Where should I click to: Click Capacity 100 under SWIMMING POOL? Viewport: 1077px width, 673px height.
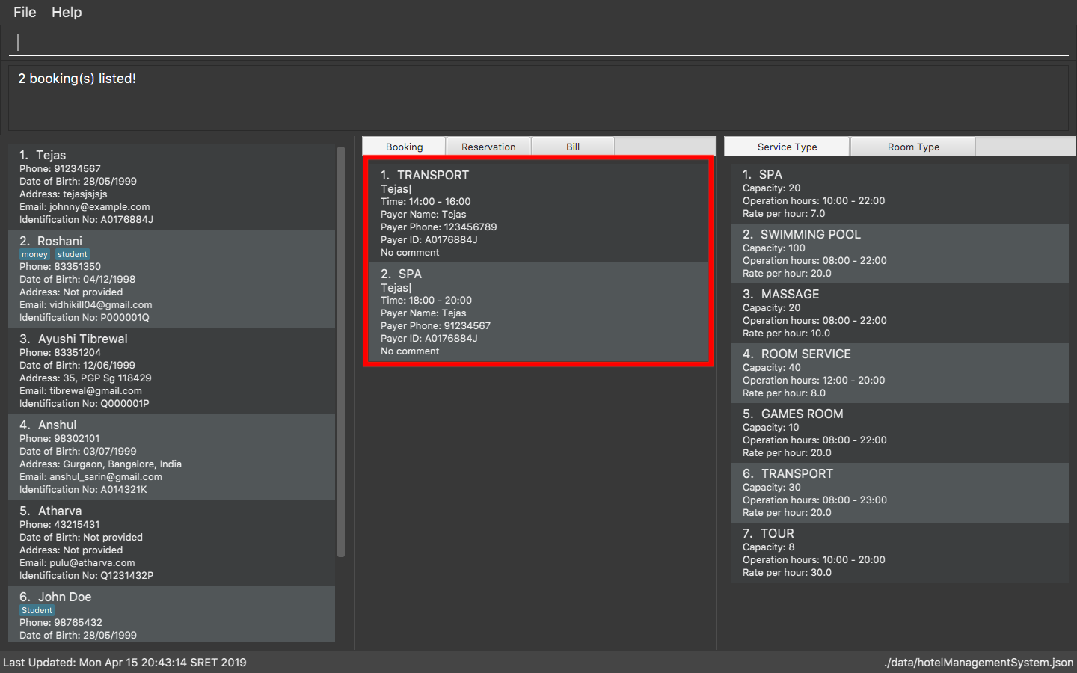[774, 248]
